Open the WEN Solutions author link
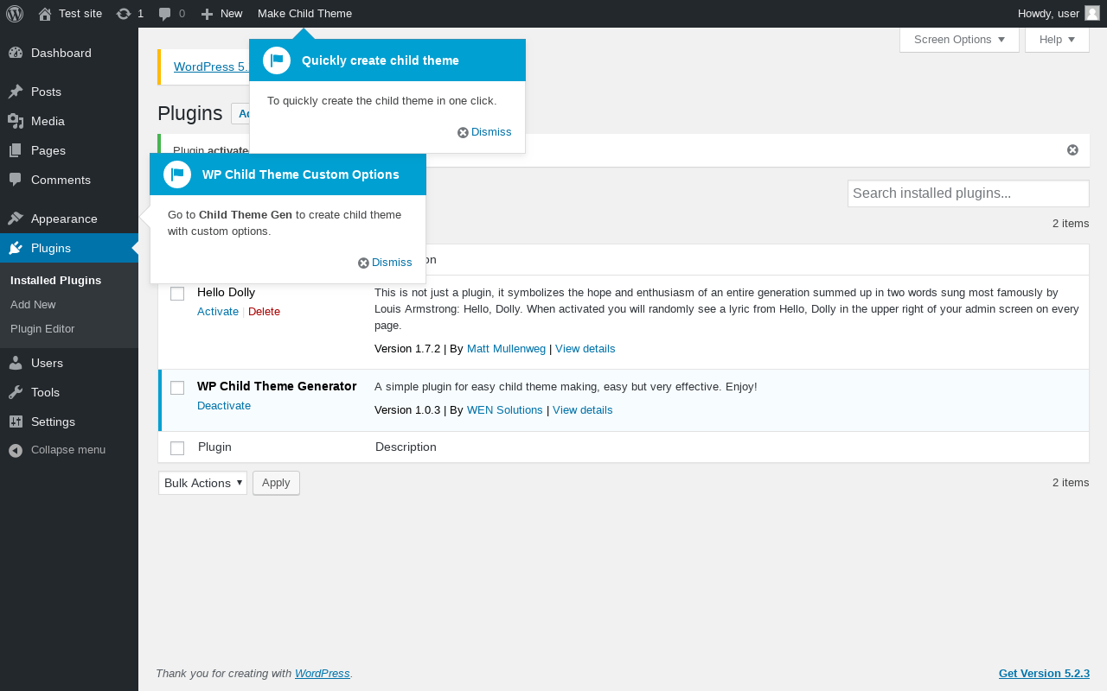 point(505,410)
